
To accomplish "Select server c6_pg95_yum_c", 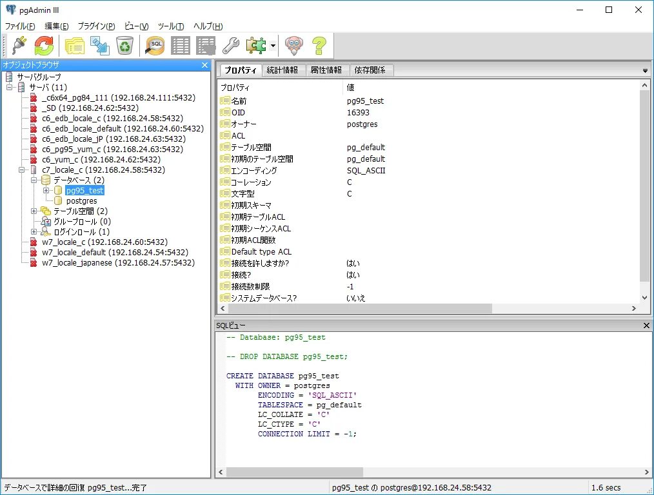I will [113, 149].
